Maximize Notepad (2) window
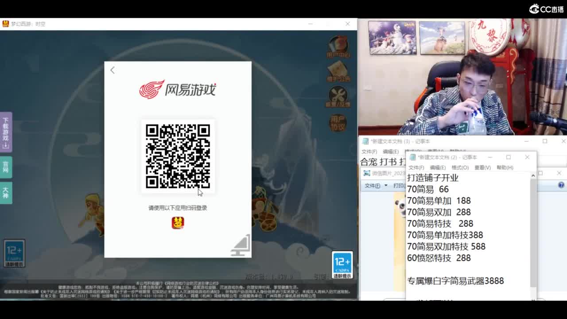The width and height of the screenshot is (567, 319). (509, 157)
